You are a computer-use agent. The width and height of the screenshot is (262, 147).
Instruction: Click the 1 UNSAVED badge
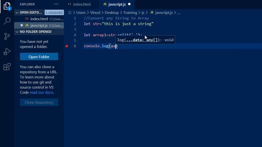coord(54,13)
